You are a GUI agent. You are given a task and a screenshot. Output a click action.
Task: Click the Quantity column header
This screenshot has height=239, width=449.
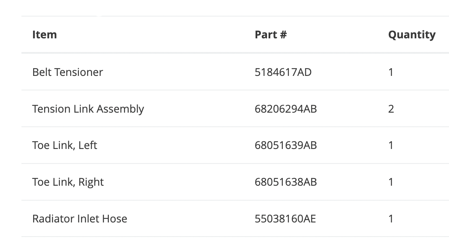tap(411, 35)
